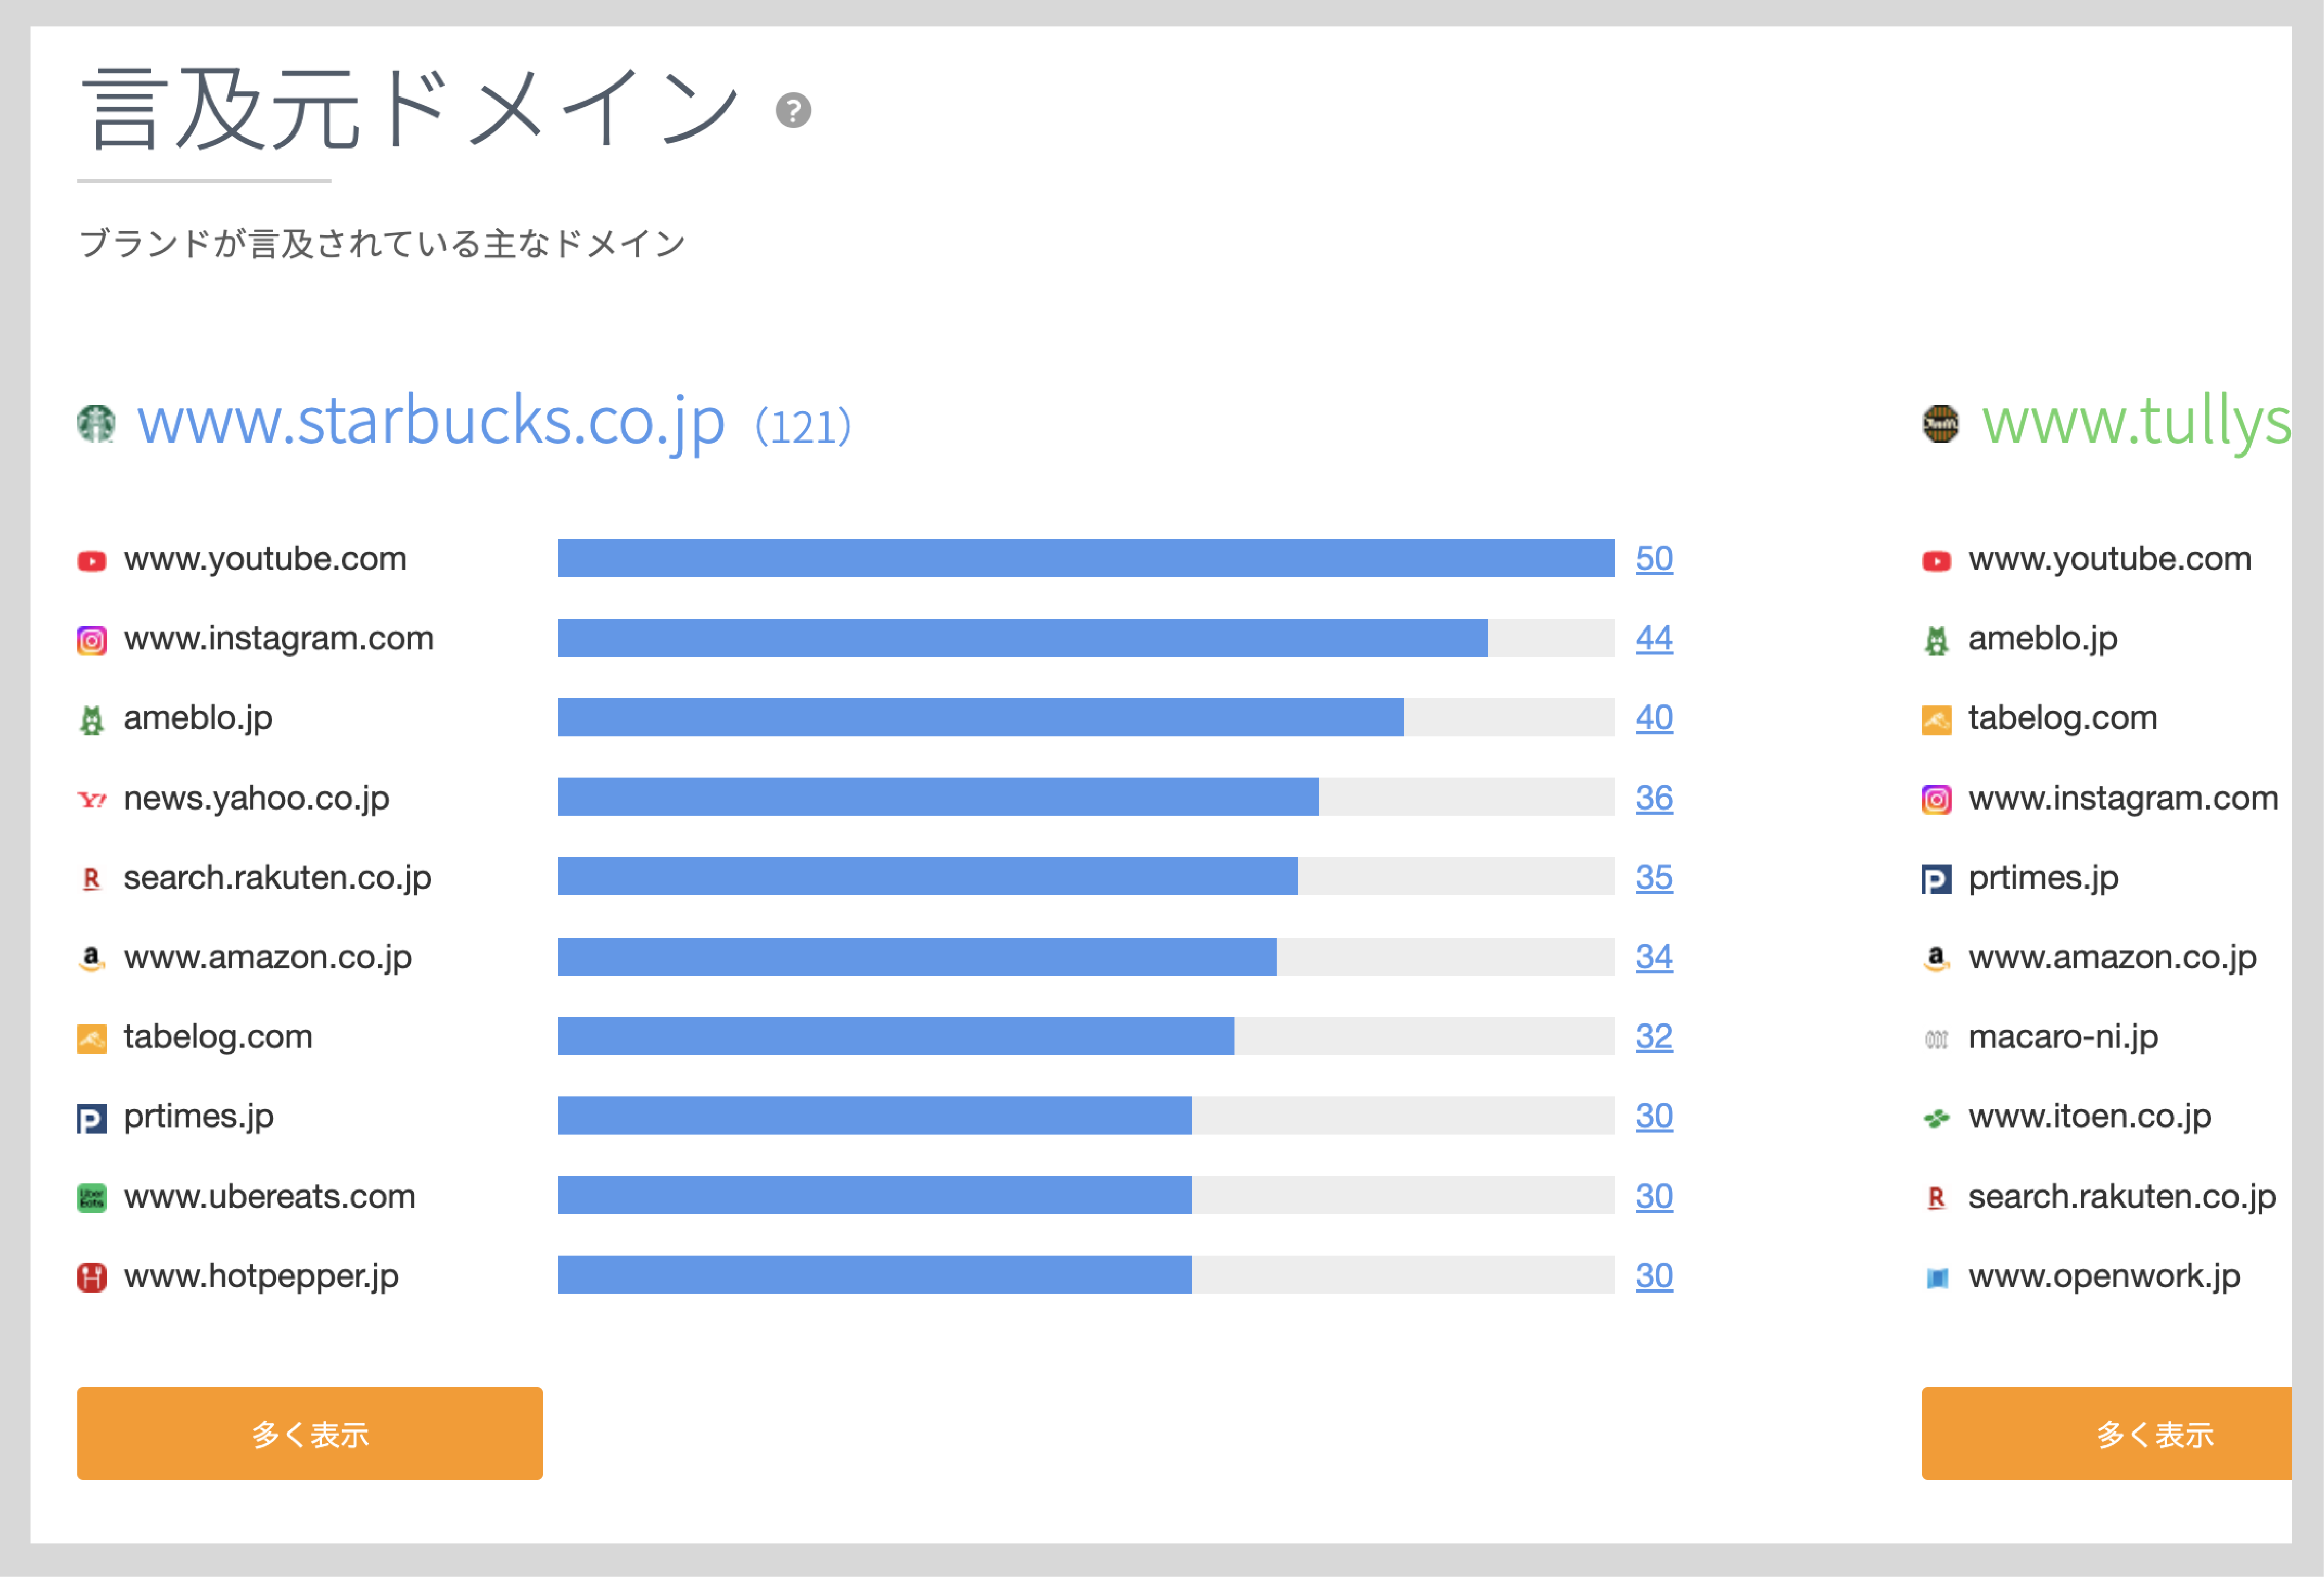2324x1577 pixels.
Task: Open the YouTube mention count 50
Action: [1654, 558]
